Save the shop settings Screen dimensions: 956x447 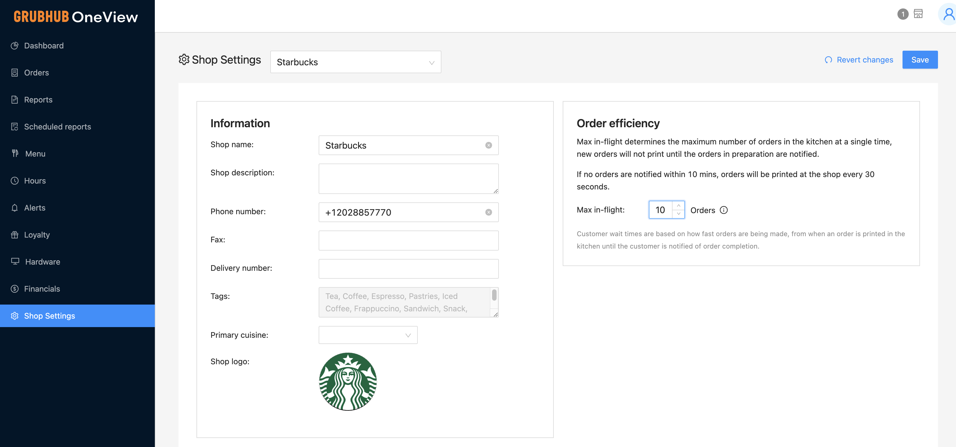click(x=920, y=60)
